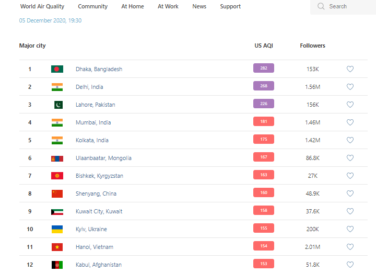The height and width of the screenshot is (273, 376).
Task: Click the Bangladesh flag icon
Action: click(x=57, y=69)
